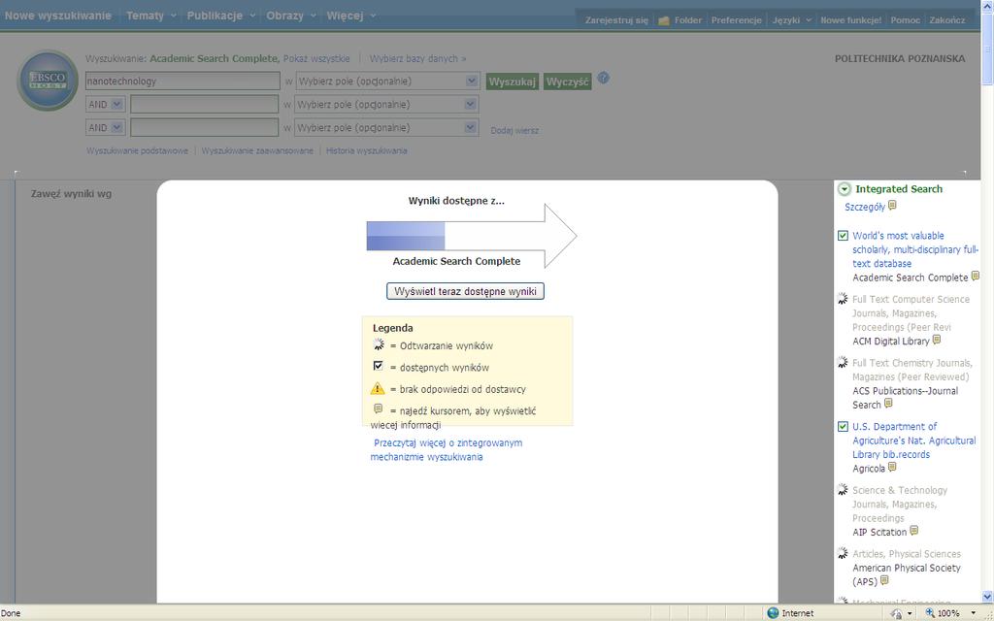Screen dimensions: 994x621
Task: Click the note icon beside ACM Digital Library
Action: click(937, 340)
